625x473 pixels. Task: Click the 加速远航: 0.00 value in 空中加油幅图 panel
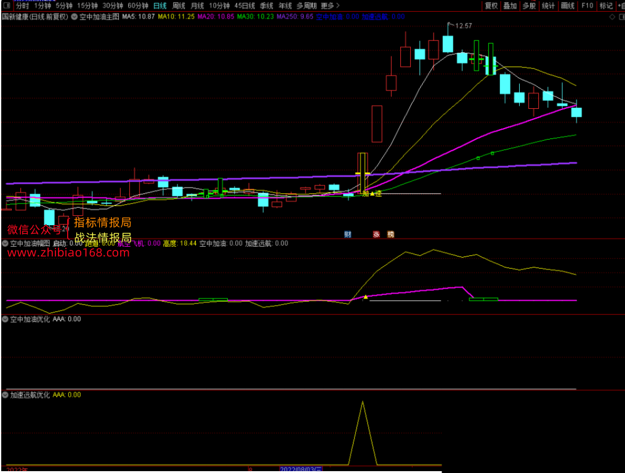[267, 244]
